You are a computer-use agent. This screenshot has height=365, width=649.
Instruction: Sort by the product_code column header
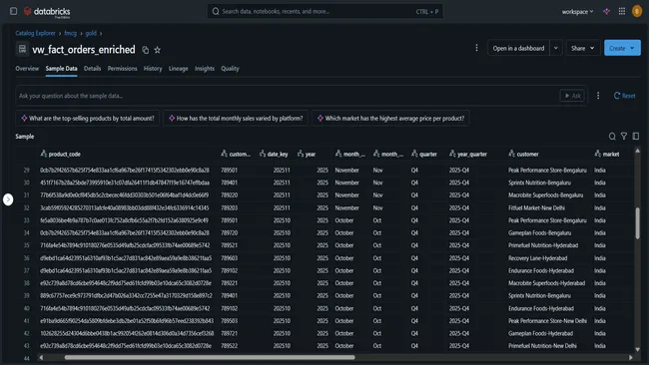[65, 155]
